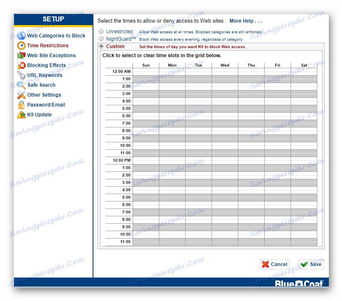Open Other Settings page
Screen dimensions: 342x301
pyautogui.click(x=44, y=95)
